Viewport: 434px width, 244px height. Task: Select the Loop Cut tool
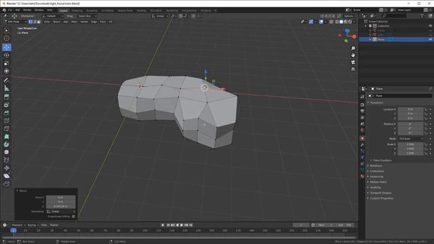(7, 121)
